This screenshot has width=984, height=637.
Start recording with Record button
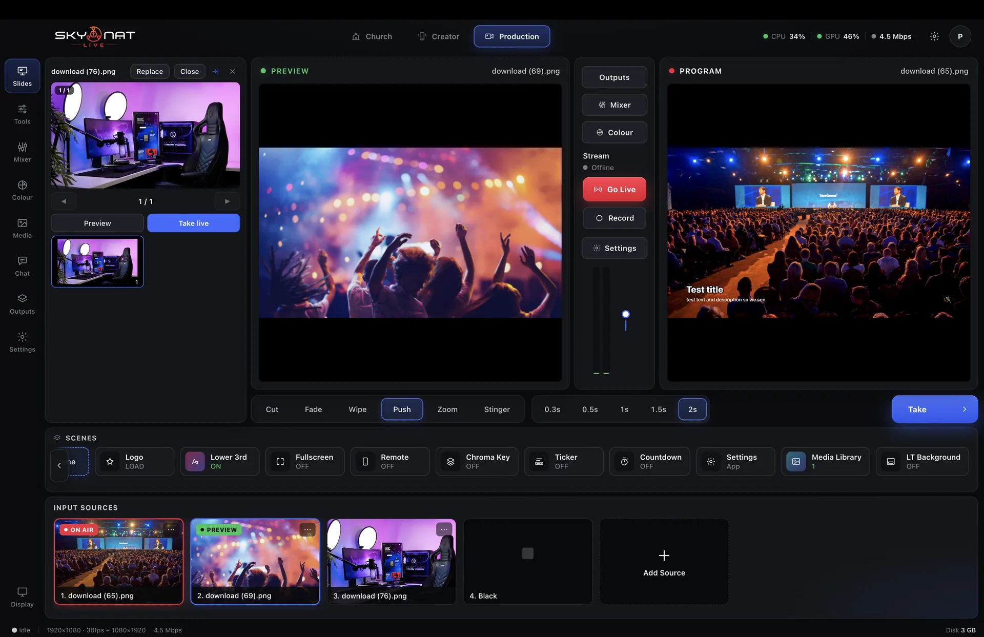pyautogui.click(x=614, y=218)
